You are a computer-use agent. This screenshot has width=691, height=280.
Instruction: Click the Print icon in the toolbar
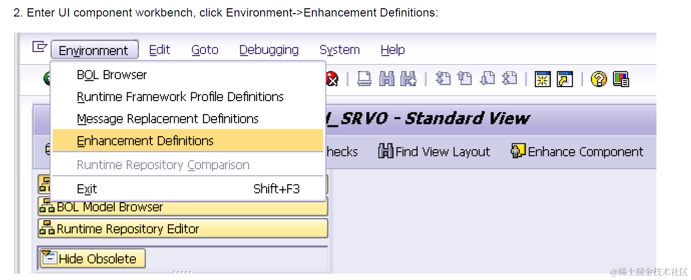click(364, 79)
